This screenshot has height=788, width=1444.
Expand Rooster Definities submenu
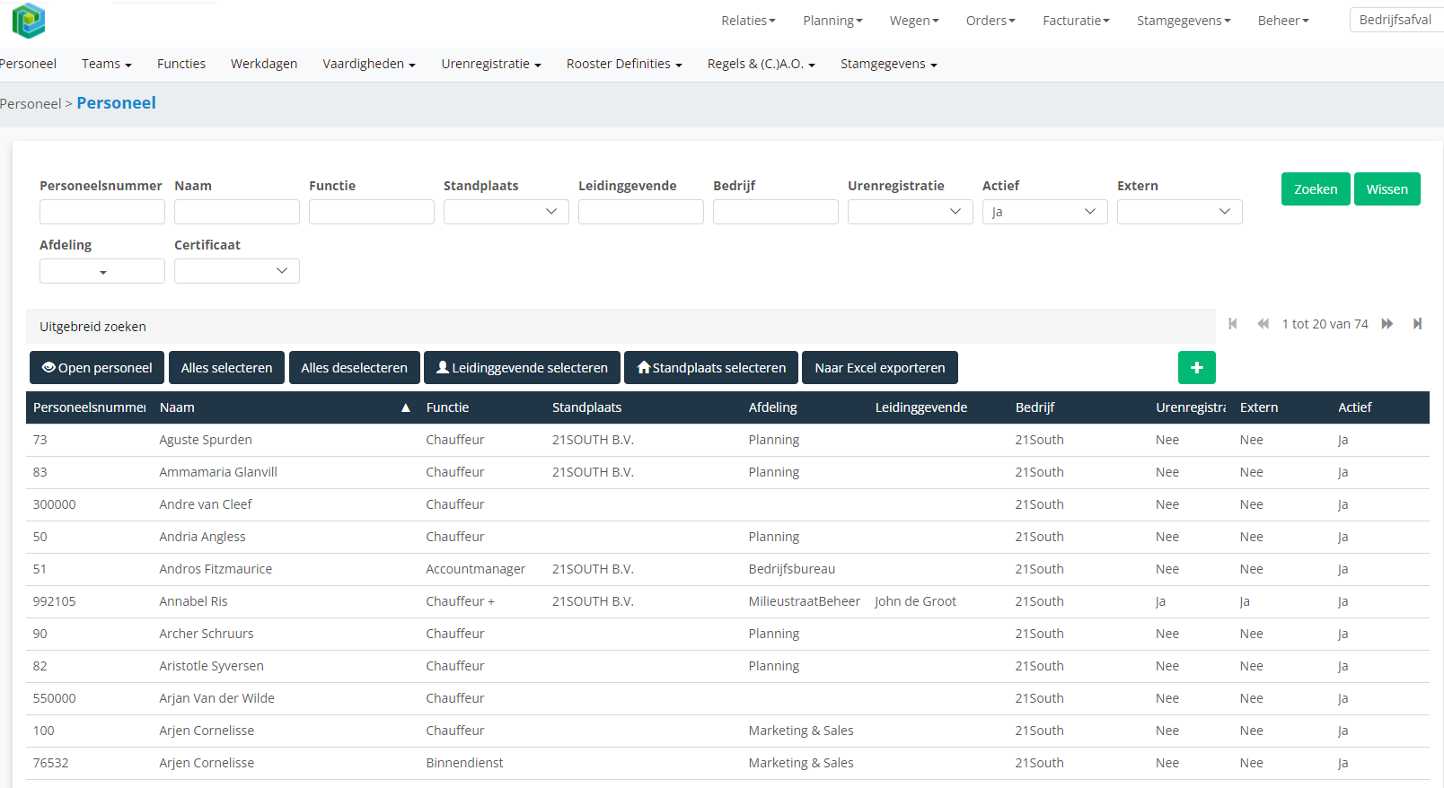point(624,64)
